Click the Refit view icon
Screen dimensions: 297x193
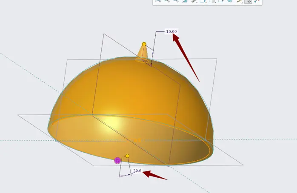pos(158,1)
